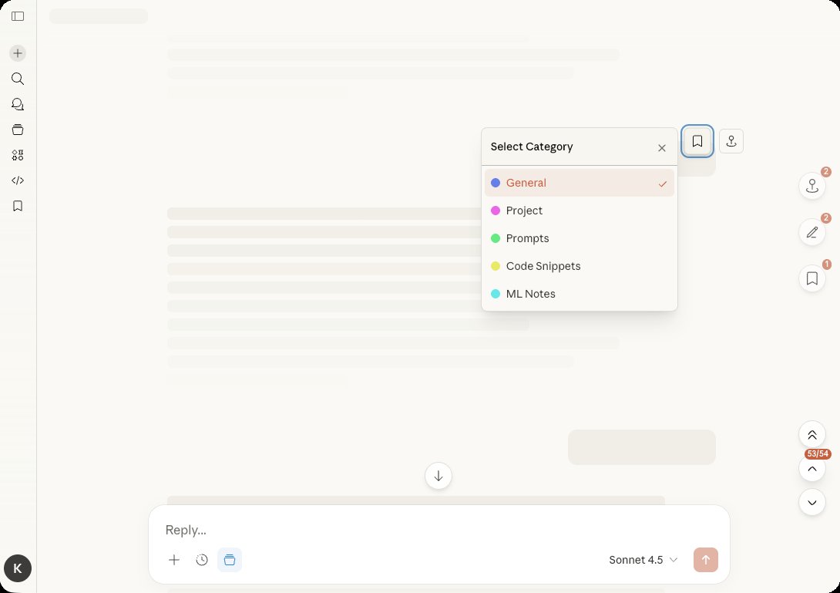
Task: Jump to top with double chevron
Action: click(x=811, y=435)
